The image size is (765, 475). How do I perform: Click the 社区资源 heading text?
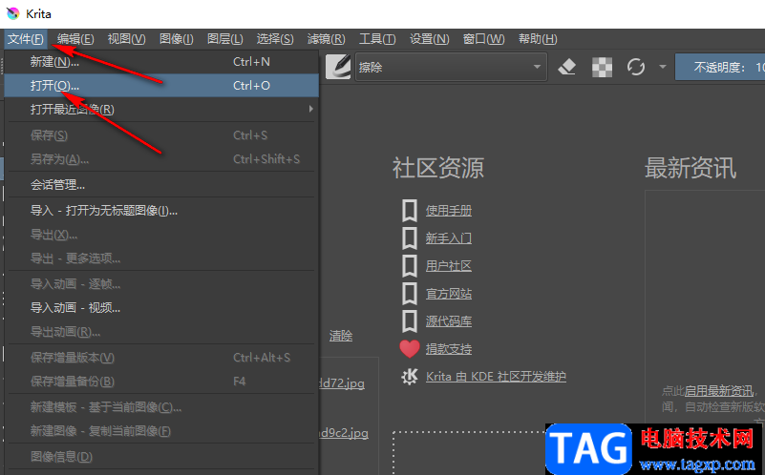point(438,168)
